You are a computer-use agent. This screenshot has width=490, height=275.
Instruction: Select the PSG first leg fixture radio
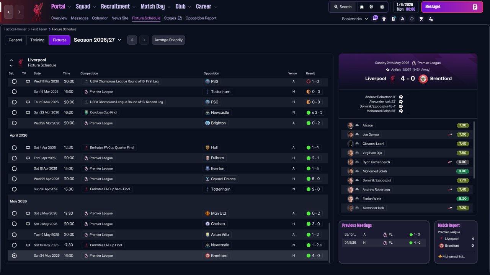pos(14,81)
